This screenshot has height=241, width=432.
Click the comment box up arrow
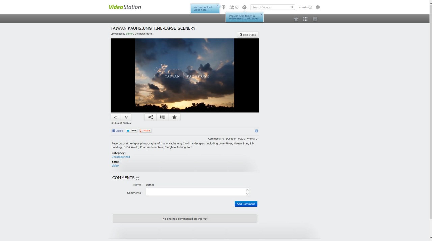[x=247, y=190]
